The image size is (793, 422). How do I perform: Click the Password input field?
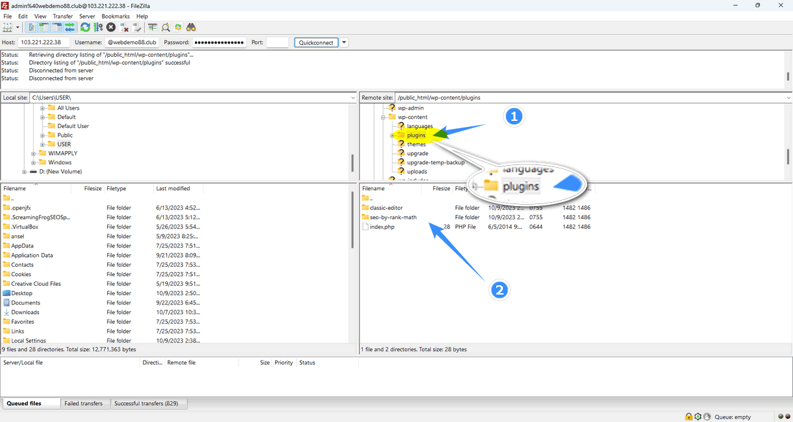tap(220, 42)
